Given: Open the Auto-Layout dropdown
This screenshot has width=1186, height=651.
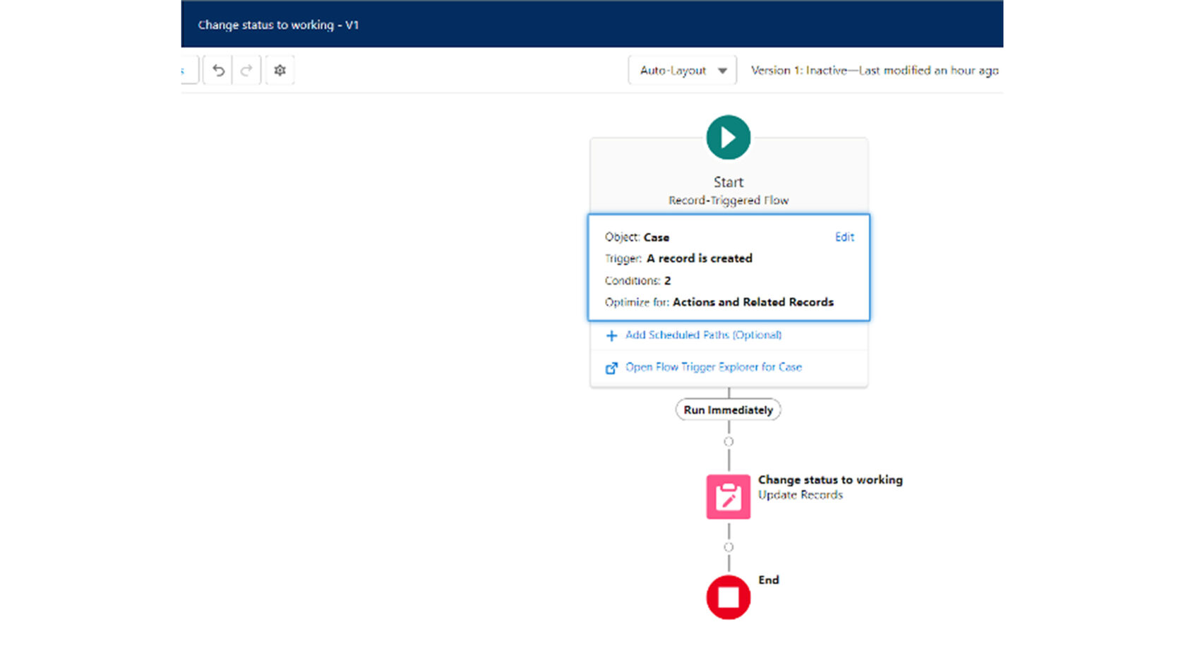Looking at the screenshot, I should tap(682, 71).
